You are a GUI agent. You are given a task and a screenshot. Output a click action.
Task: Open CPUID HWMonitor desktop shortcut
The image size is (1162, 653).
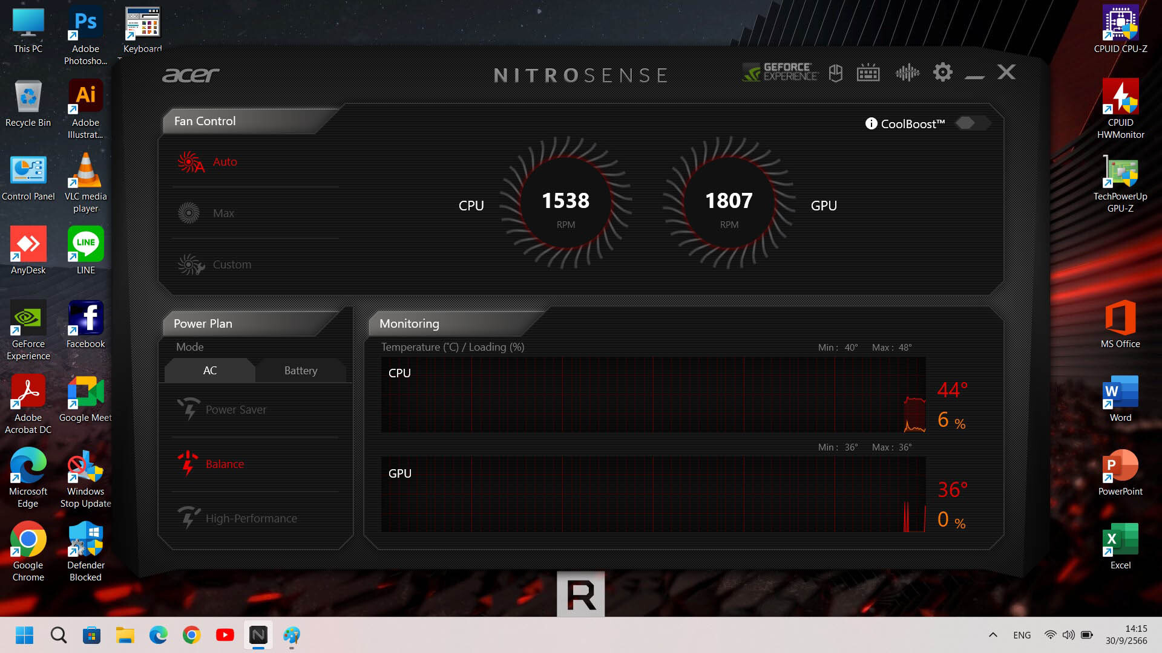(1120, 109)
